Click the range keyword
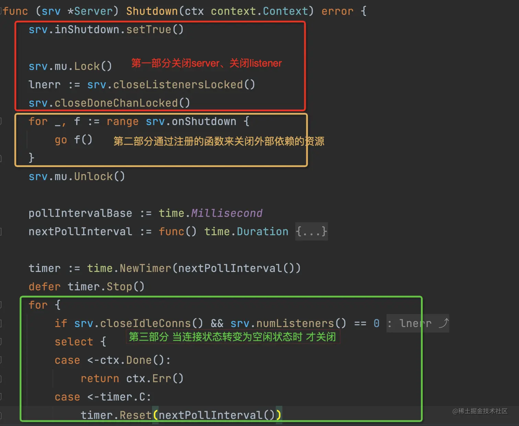Image resolution: width=519 pixels, height=426 pixels. click(123, 121)
